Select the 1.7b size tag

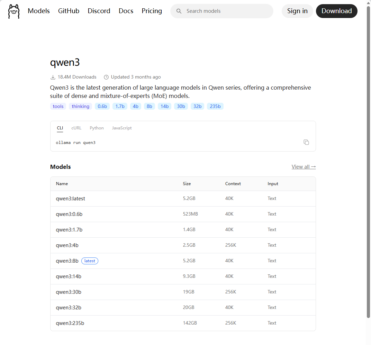pyautogui.click(x=120, y=107)
